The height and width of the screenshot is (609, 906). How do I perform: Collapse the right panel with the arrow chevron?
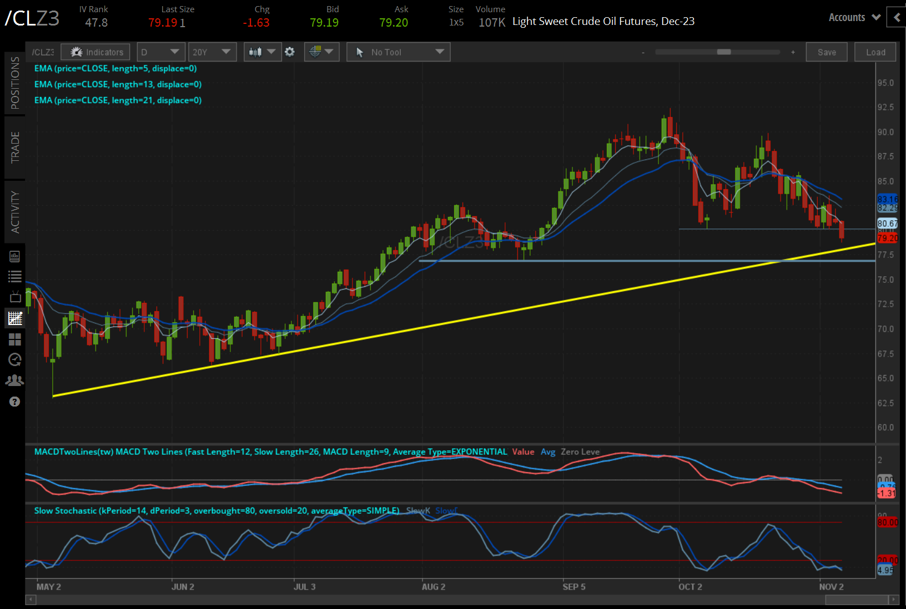click(896, 17)
